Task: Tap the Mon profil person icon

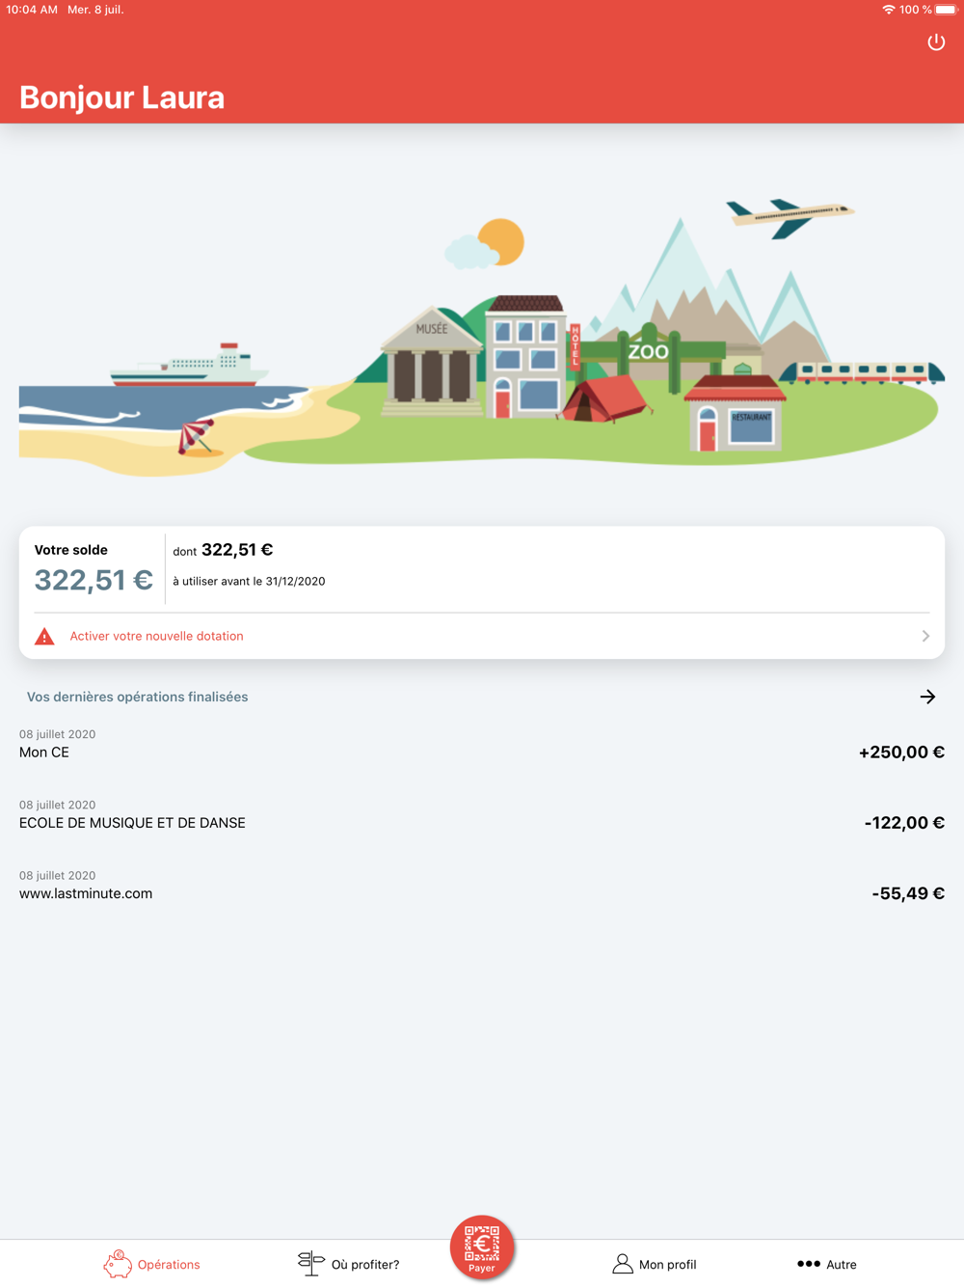Action: coord(623,1264)
